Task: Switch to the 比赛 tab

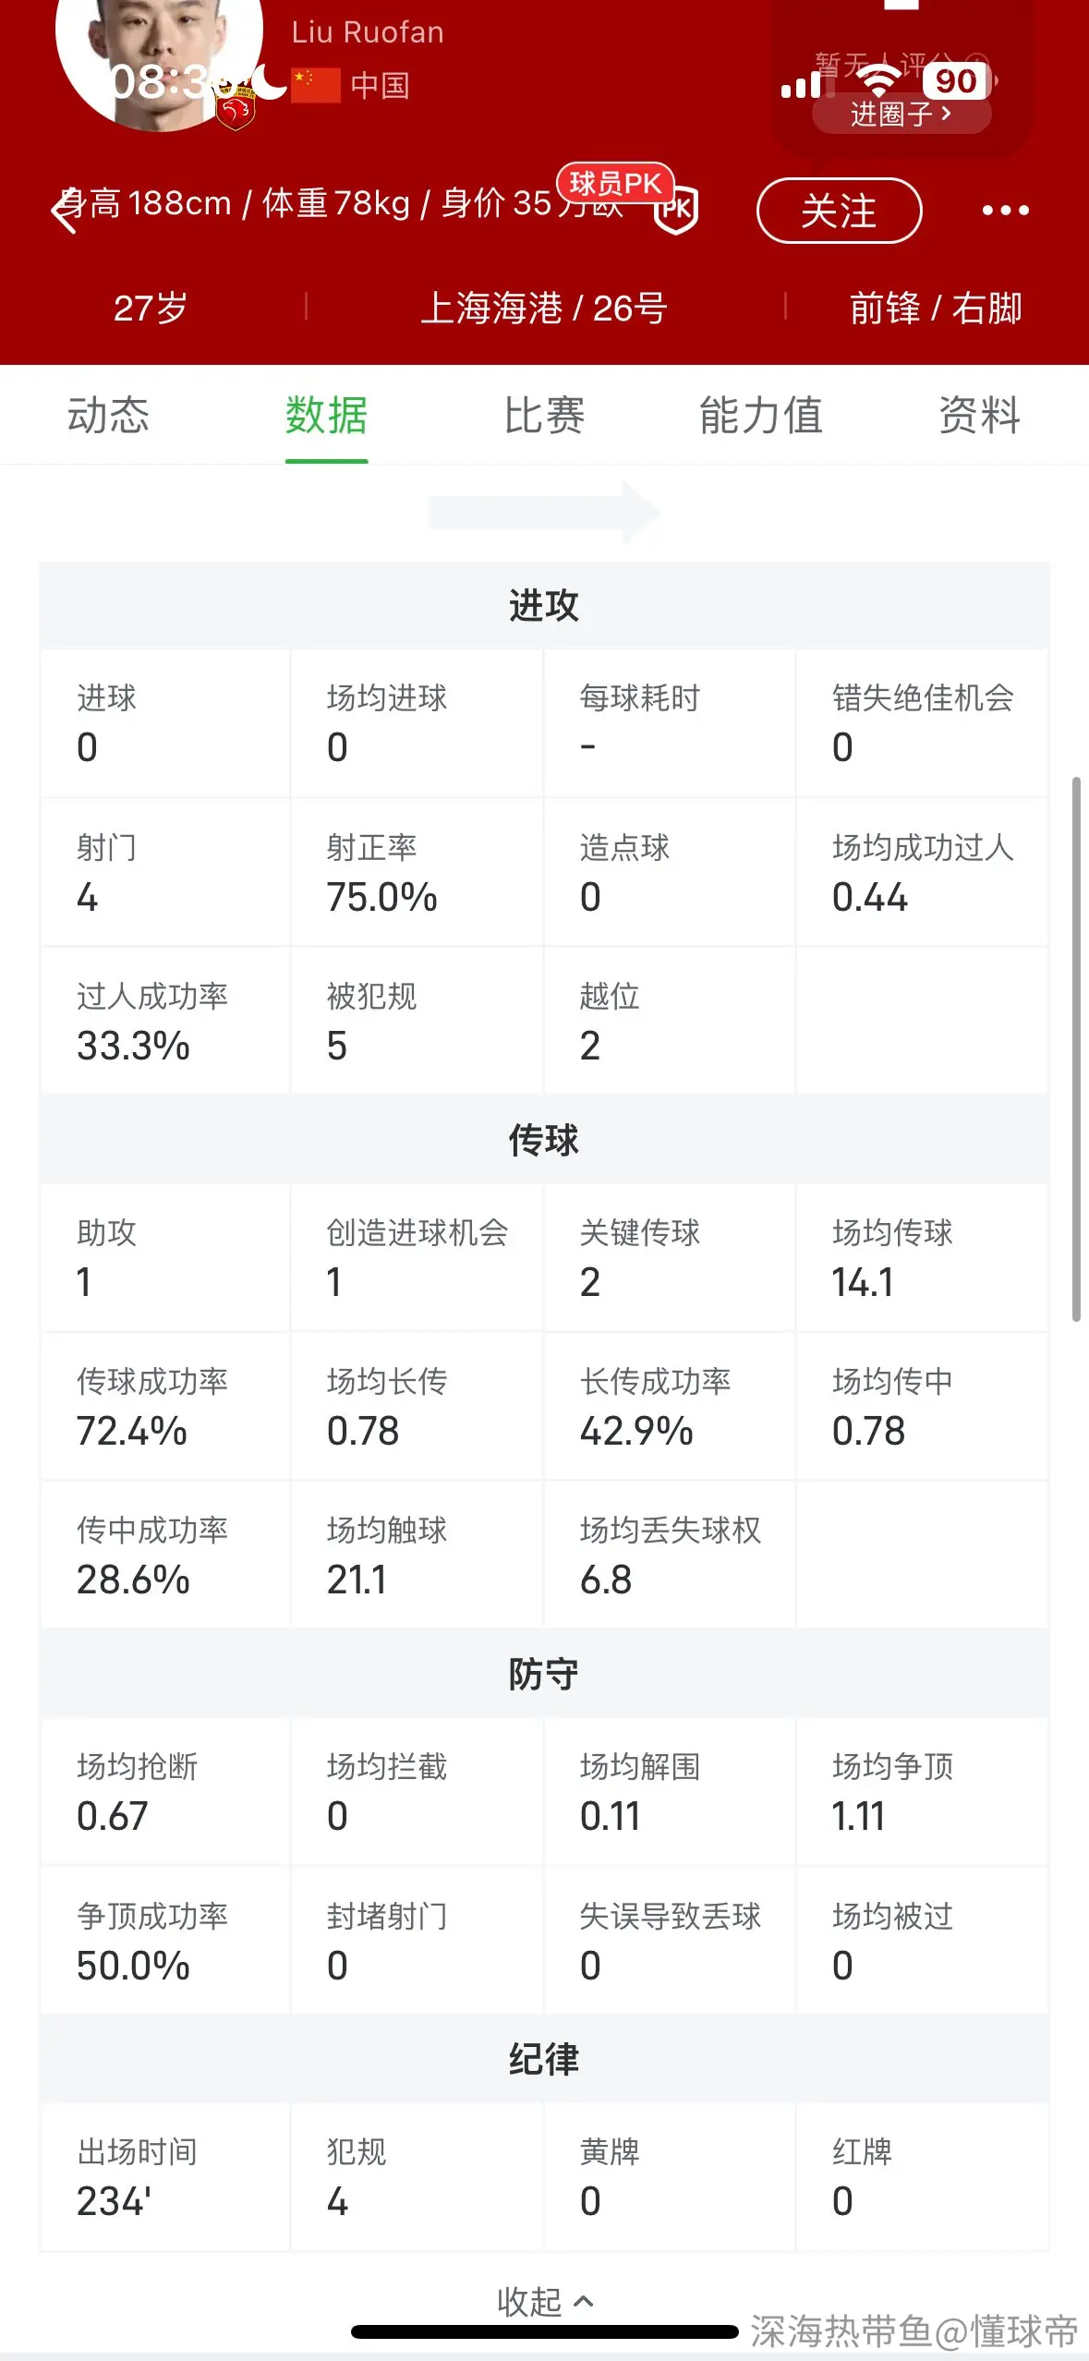Action: (x=544, y=415)
